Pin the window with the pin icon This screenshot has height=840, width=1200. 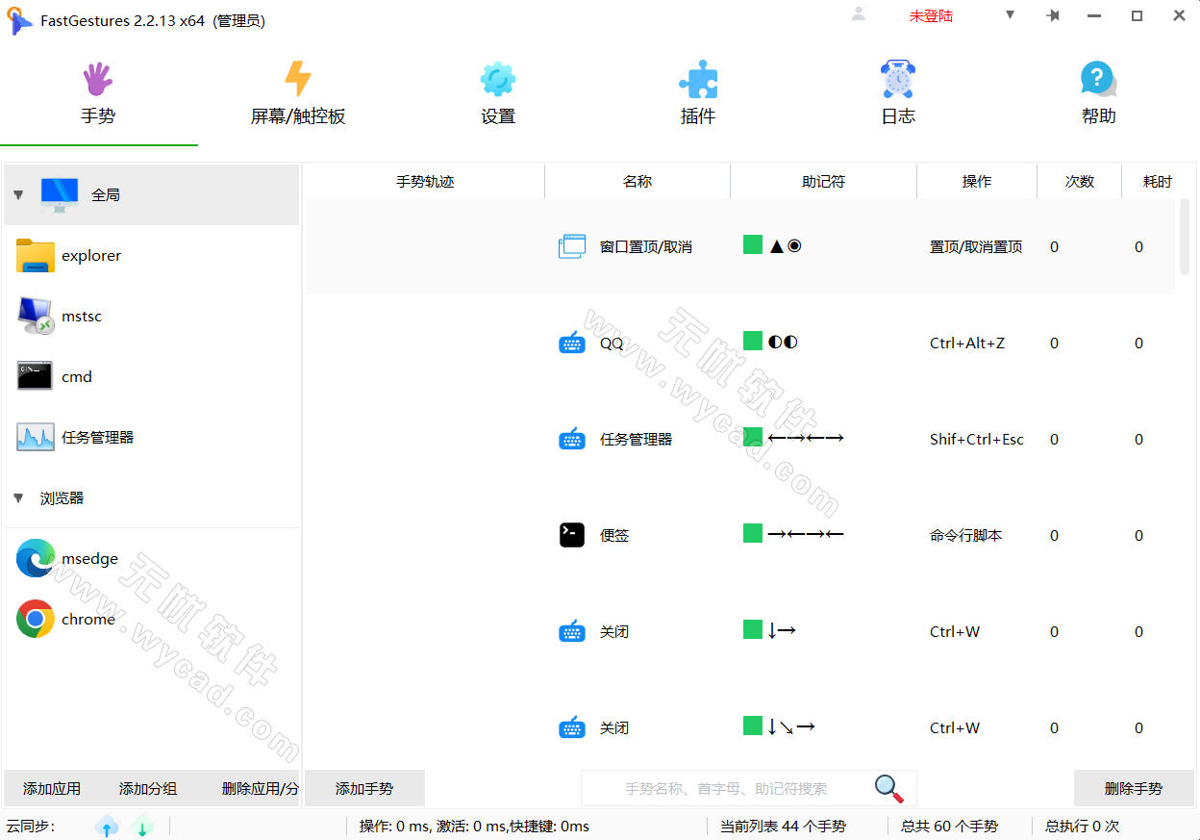tap(1052, 15)
